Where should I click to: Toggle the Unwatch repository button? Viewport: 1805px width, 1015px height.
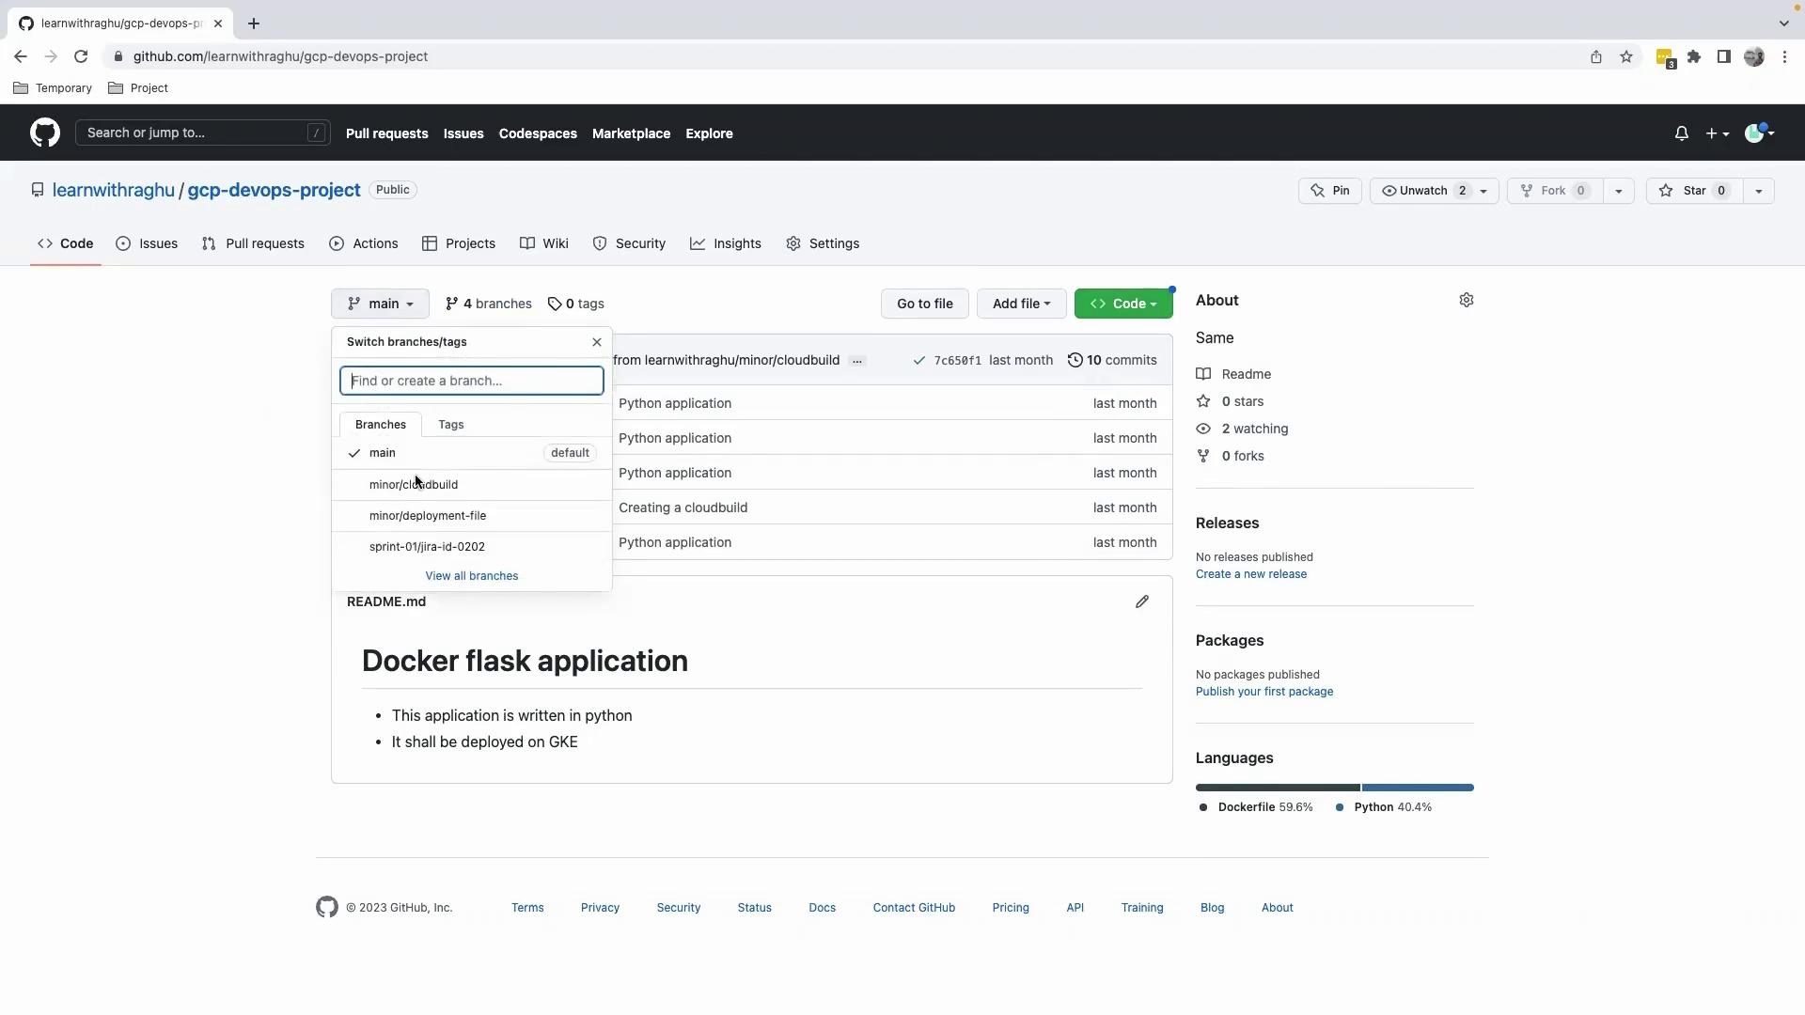point(1422,191)
